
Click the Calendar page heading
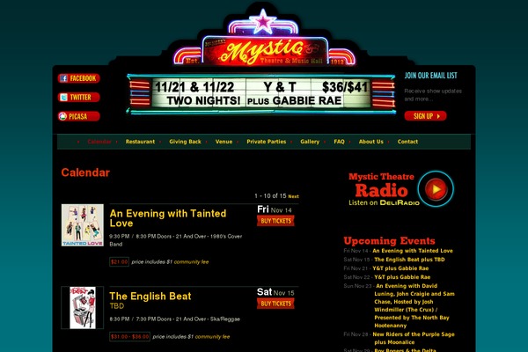85,172
